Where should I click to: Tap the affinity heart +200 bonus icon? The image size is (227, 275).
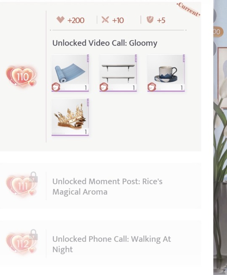click(x=61, y=20)
